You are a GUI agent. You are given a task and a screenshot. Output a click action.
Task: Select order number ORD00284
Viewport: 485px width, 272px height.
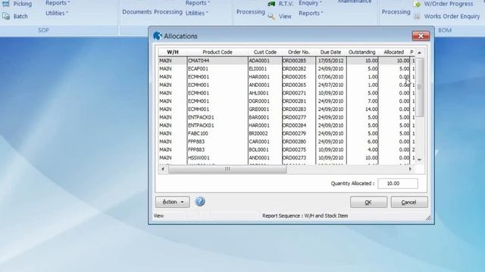[x=299, y=125]
